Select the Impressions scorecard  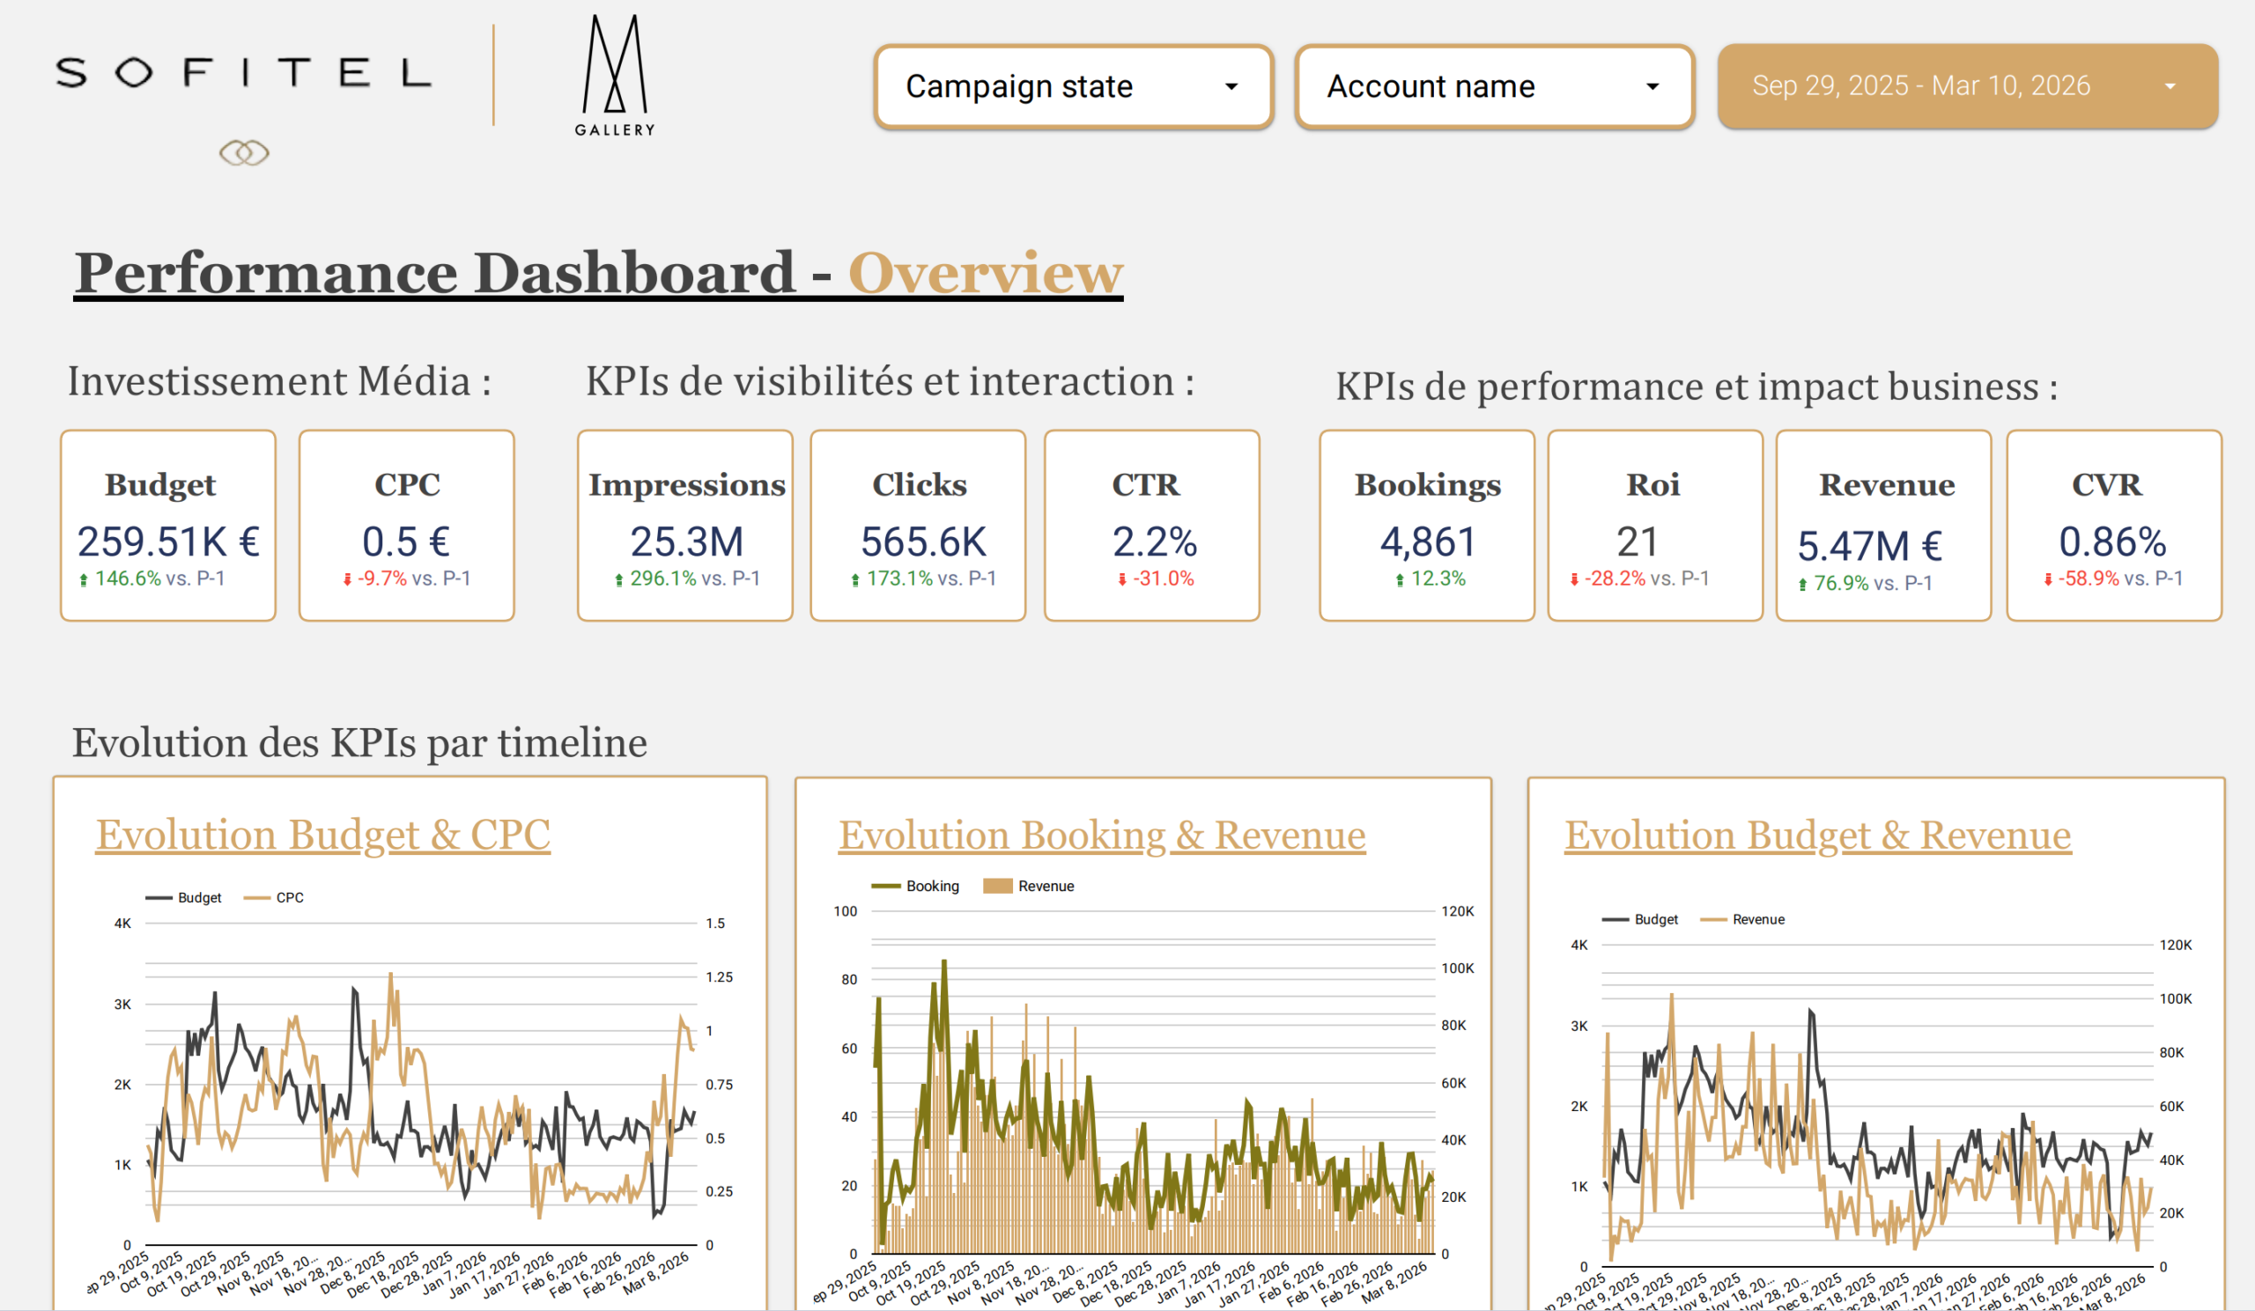click(x=684, y=526)
